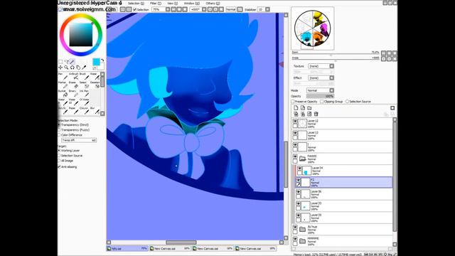
Task: Toggle Clipping Group checkbox
Action: pyautogui.click(x=321, y=102)
